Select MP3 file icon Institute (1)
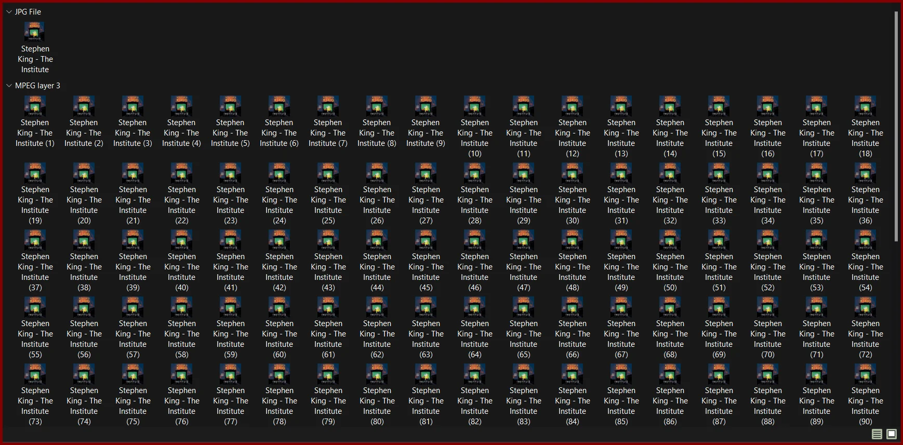 pyautogui.click(x=35, y=105)
